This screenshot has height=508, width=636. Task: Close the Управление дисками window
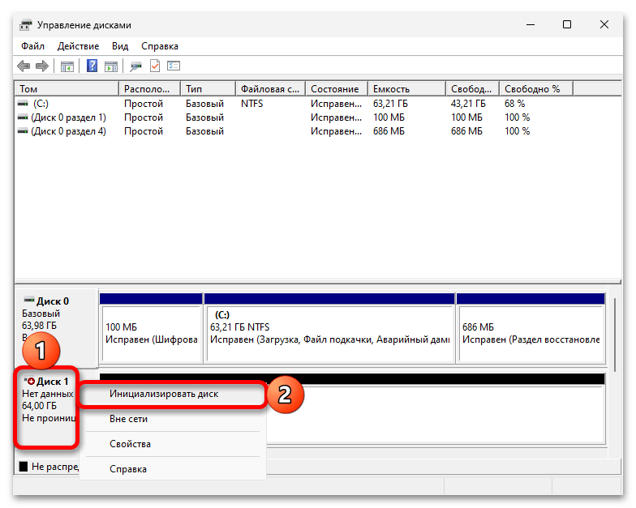[x=604, y=24]
